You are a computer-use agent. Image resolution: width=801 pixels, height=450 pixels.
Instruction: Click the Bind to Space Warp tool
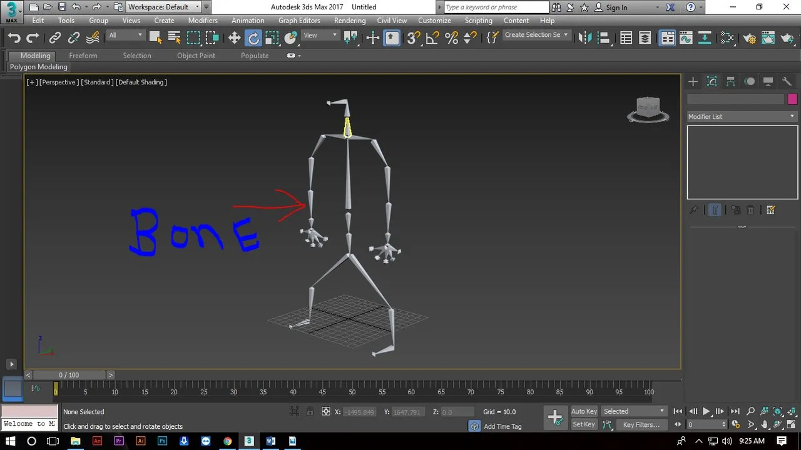[x=93, y=38]
